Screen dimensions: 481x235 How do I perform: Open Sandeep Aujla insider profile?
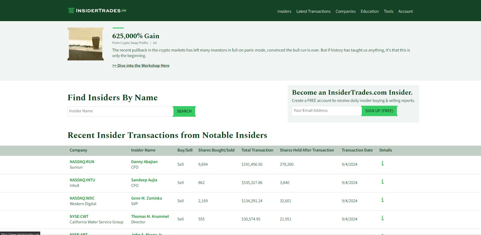[x=144, y=180]
